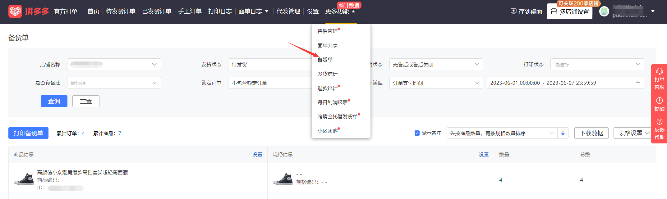Image resolution: width=667 pixels, height=199 pixels.
Task: Click the sort order arrows stepper
Action: point(563,133)
